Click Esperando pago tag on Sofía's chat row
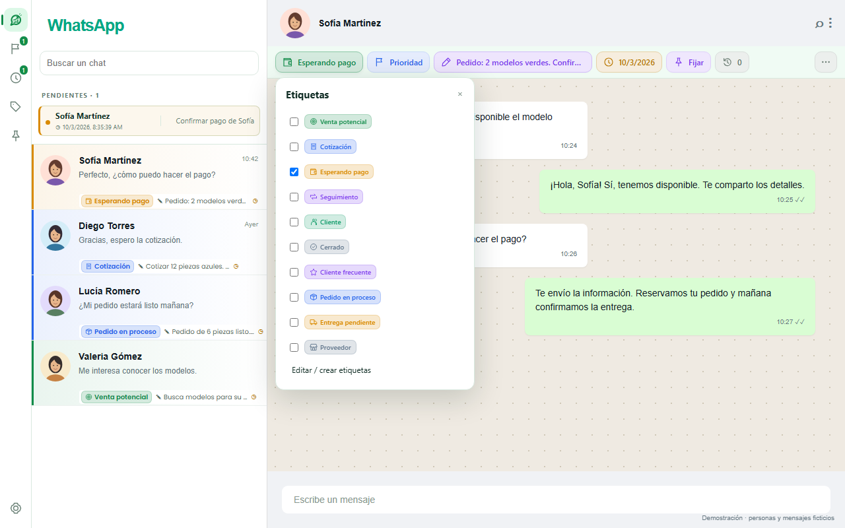Image resolution: width=845 pixels, height=528 pixels. pos(117,201)
